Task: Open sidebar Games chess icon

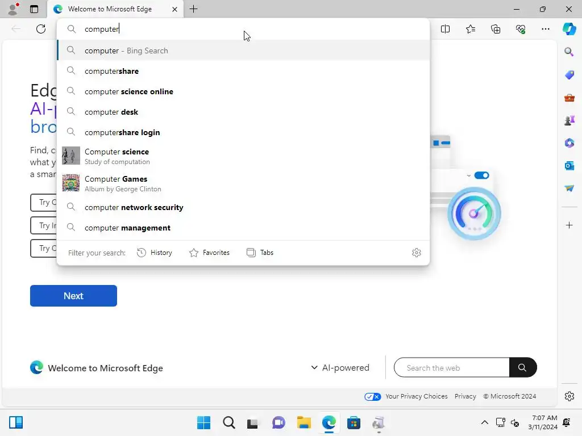Action: pos(569,120)
